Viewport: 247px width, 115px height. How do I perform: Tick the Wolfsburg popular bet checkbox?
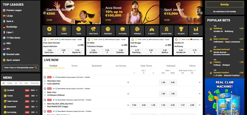(207, 29)
